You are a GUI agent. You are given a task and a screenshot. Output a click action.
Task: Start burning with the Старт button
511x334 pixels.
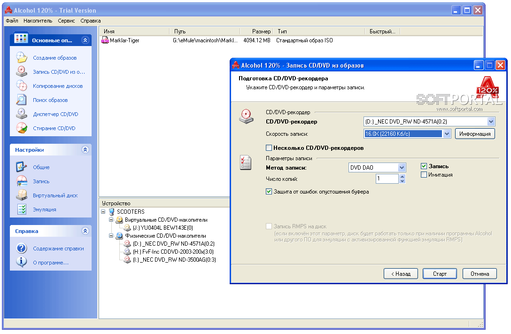pos(440,274)
